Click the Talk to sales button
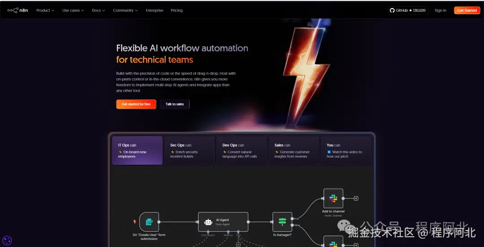 pos(175,104)
